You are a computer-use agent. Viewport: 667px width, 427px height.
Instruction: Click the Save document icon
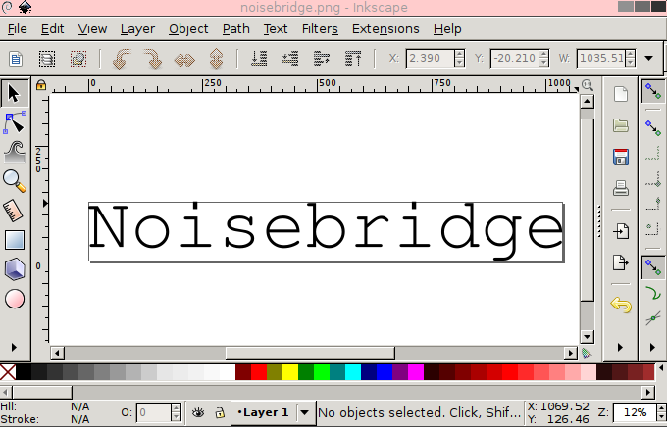[x=620, y=157]
